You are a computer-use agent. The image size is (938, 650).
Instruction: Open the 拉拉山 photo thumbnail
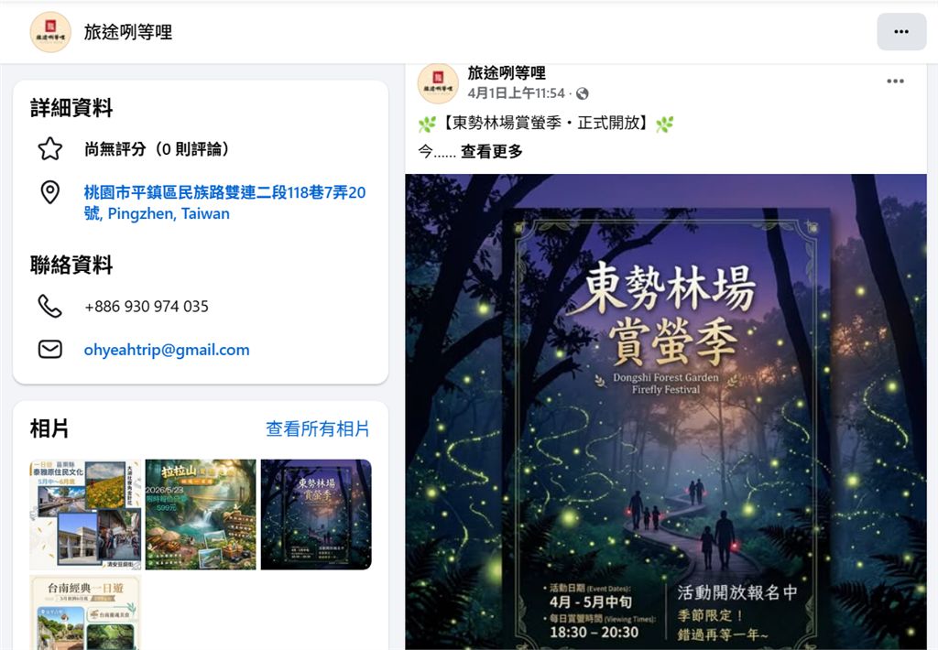coord(201,515)
